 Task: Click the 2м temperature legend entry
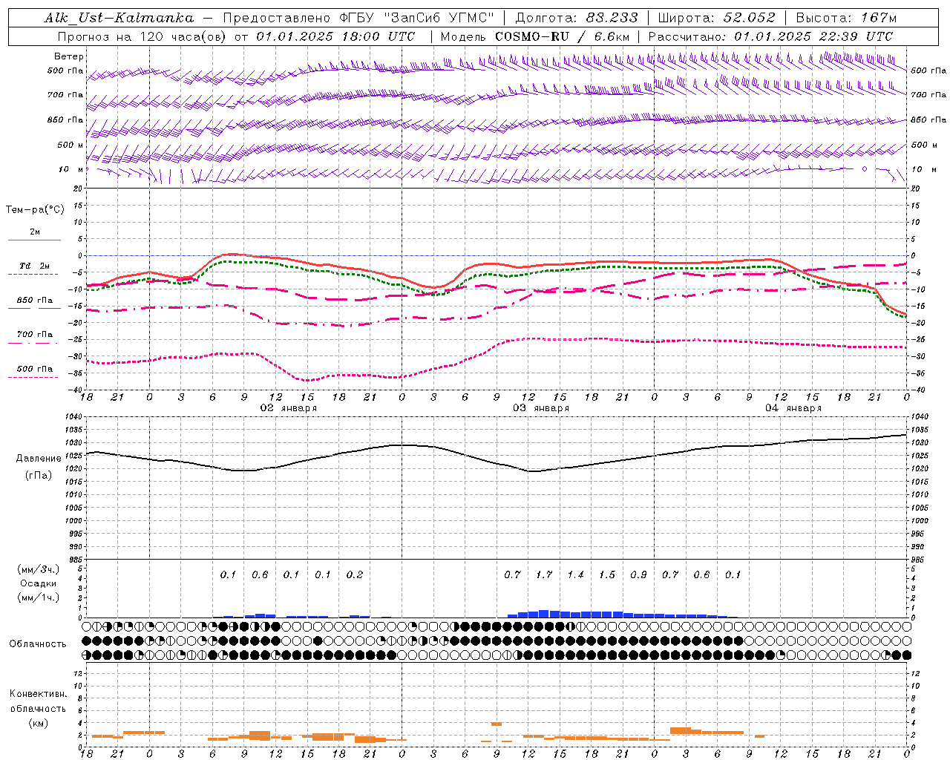[34, 232]
